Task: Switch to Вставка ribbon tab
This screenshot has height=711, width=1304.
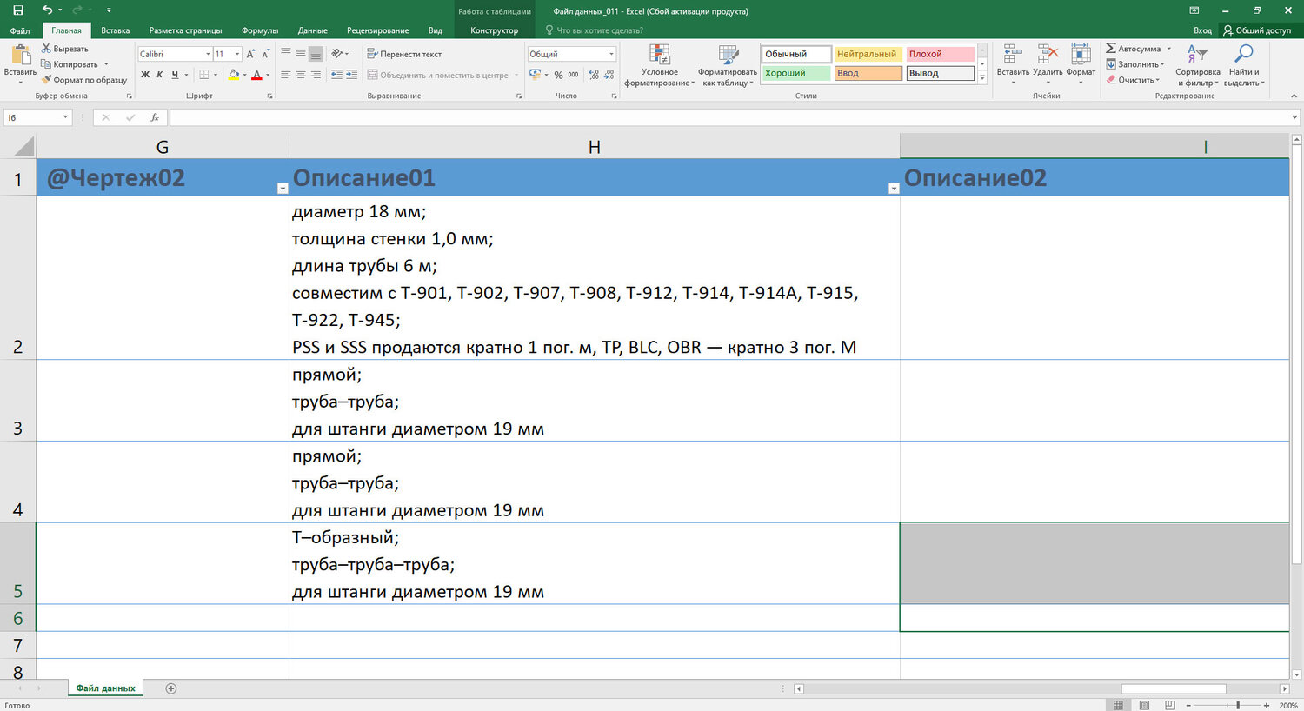Action: [116, 30]
